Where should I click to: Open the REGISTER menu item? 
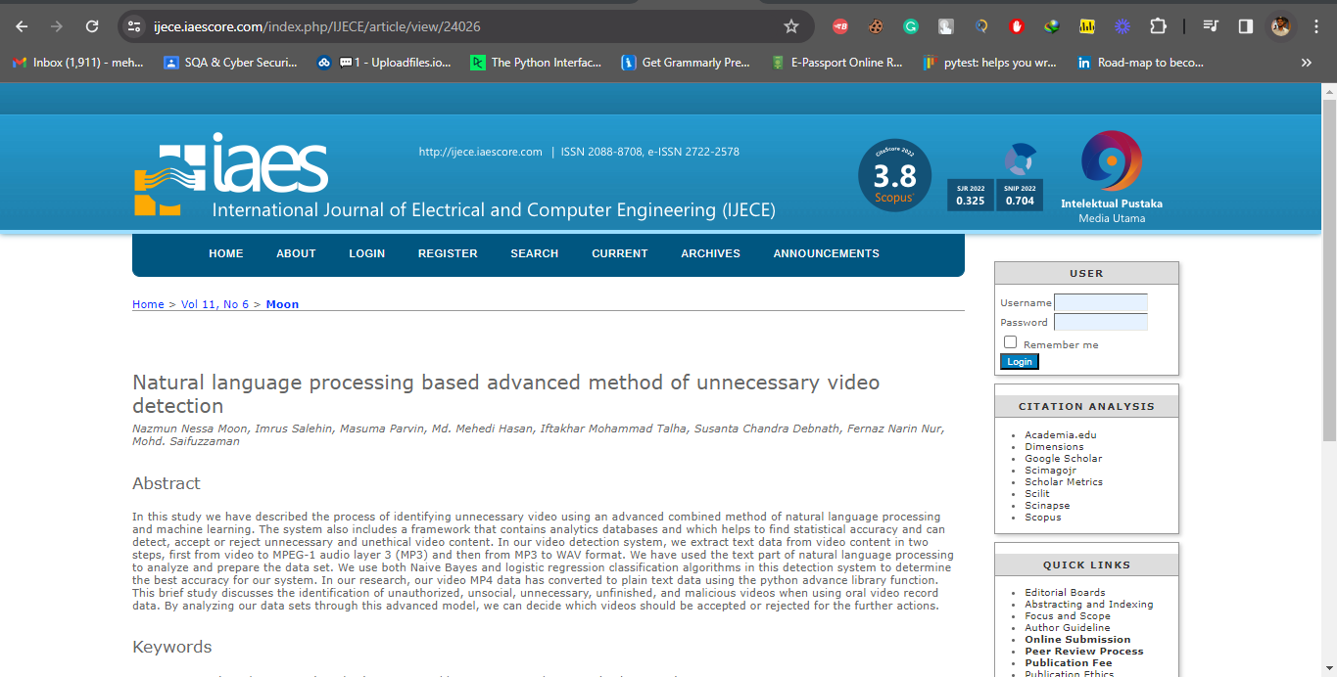coord(448,253)
